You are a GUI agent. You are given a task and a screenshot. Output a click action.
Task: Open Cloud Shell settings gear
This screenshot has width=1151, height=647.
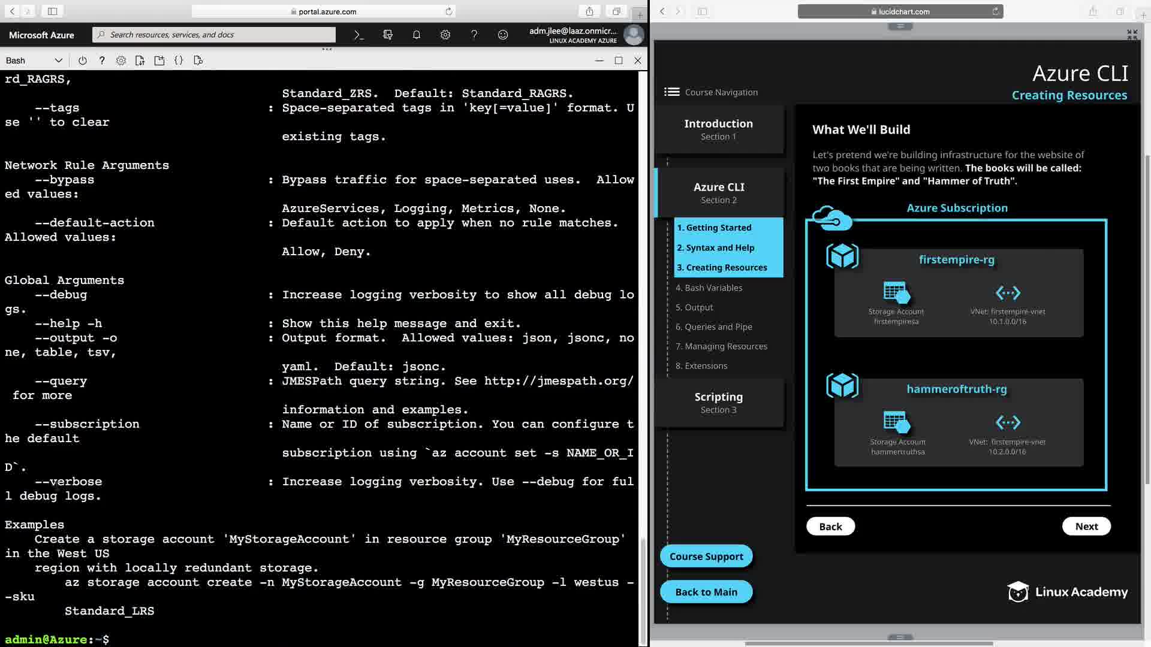click(121, 61)
